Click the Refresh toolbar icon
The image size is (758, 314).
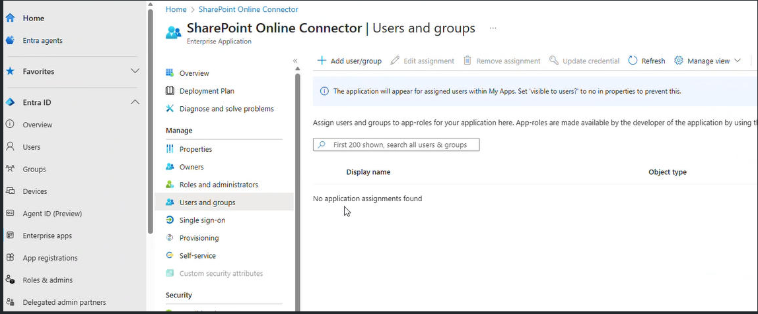click(x=633, y=61)
